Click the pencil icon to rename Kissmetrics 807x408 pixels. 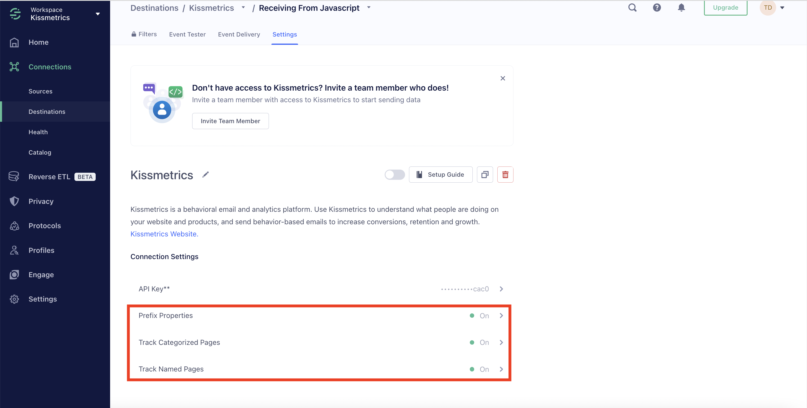206,174
